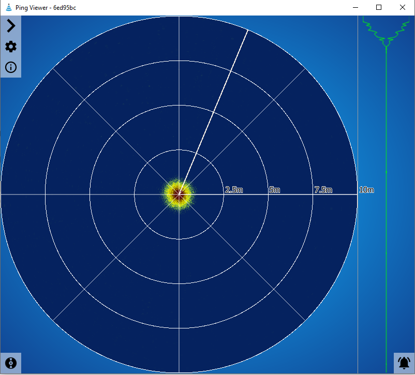This screenshot has height=375, width=415.
Task: Expand the main menu with the chevron arrow
Action: [10, 26]
